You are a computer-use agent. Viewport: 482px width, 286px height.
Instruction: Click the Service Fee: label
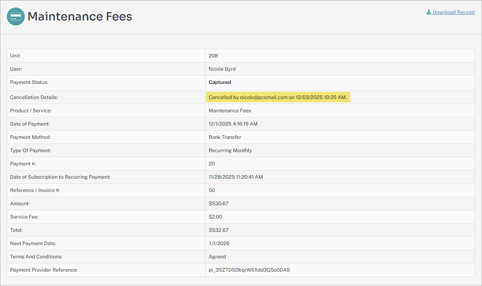(24, 217)
